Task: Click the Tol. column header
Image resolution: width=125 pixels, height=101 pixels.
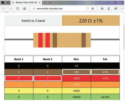Action: tap(105, 59)
